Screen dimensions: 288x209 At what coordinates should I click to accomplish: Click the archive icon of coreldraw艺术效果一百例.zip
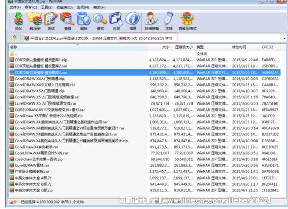click(x=12, y=159)
